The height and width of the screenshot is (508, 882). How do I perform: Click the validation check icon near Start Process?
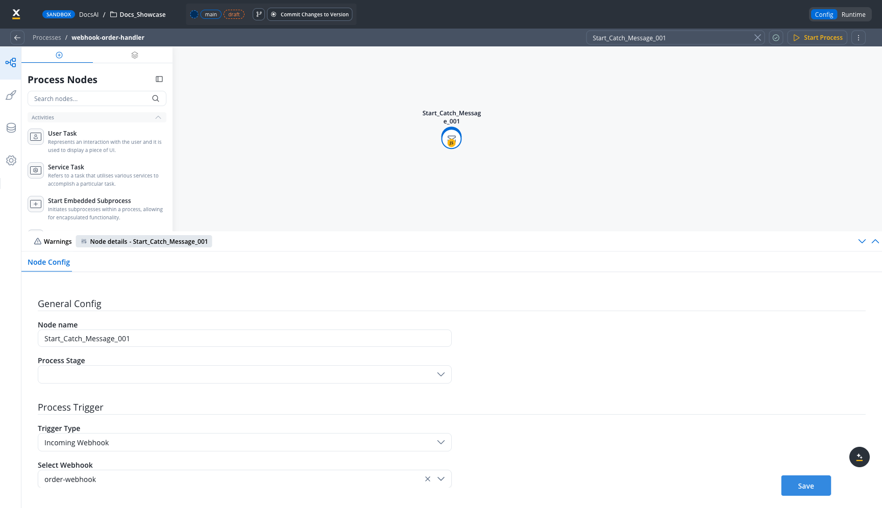(776, 37)
